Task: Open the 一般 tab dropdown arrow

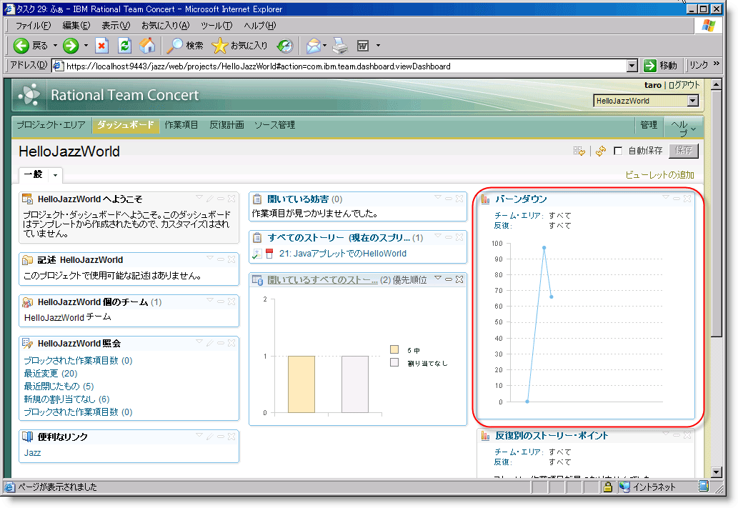Action: (x=55, y=175)
